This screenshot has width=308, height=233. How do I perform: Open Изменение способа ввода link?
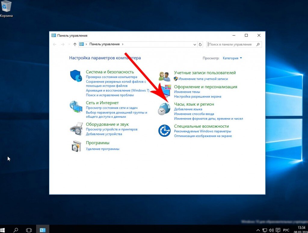194,114
